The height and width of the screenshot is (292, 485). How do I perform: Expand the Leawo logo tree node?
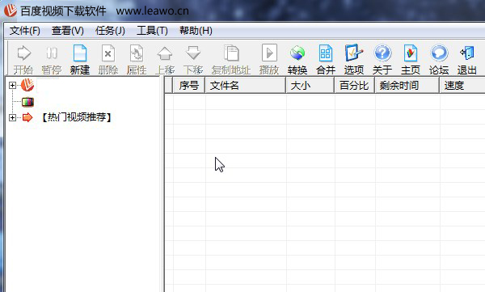click(x=12, y=85)
